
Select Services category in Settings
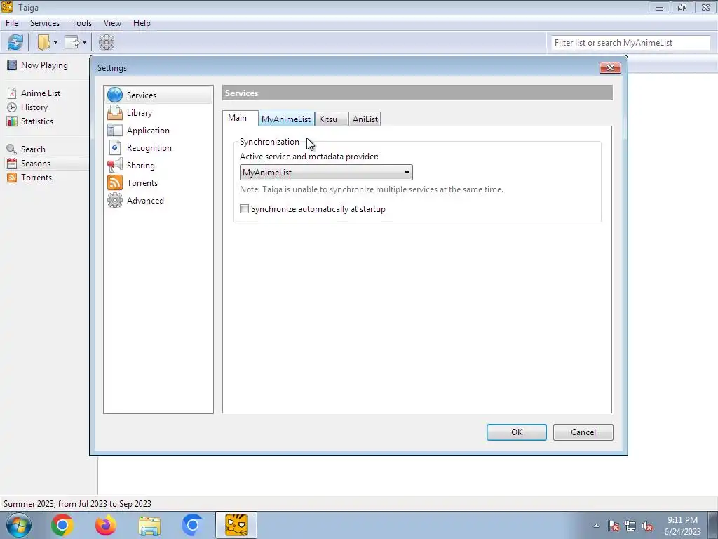coord(158,95)
